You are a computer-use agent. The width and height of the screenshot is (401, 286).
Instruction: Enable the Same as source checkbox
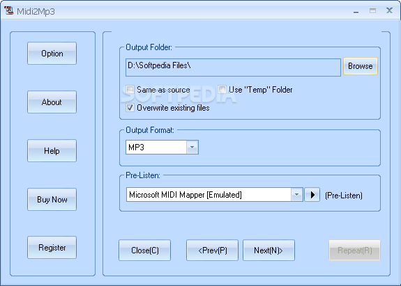130,90
